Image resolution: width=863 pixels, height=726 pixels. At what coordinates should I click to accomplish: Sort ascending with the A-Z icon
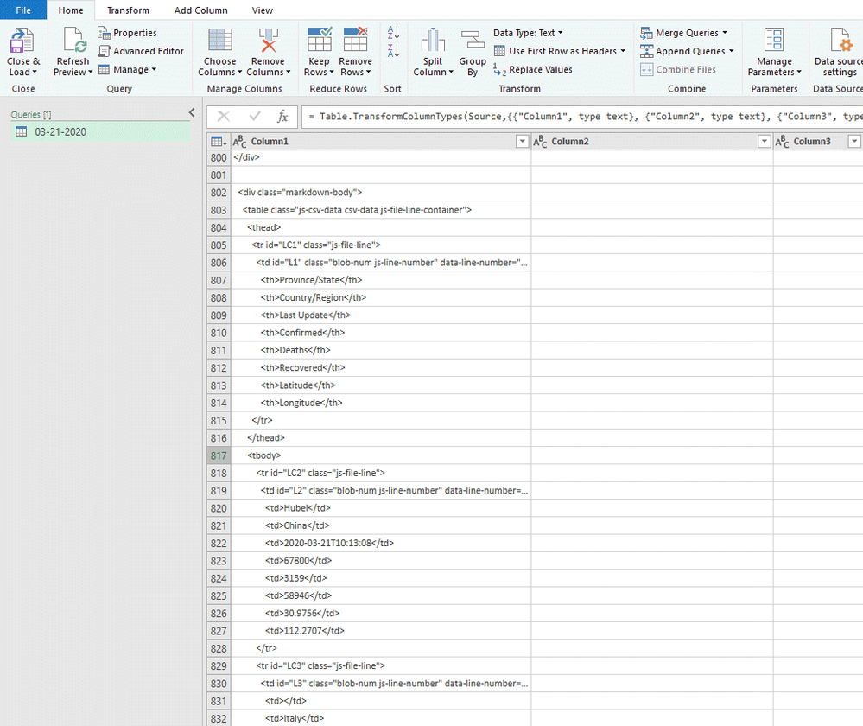click(x=393, y=32)
